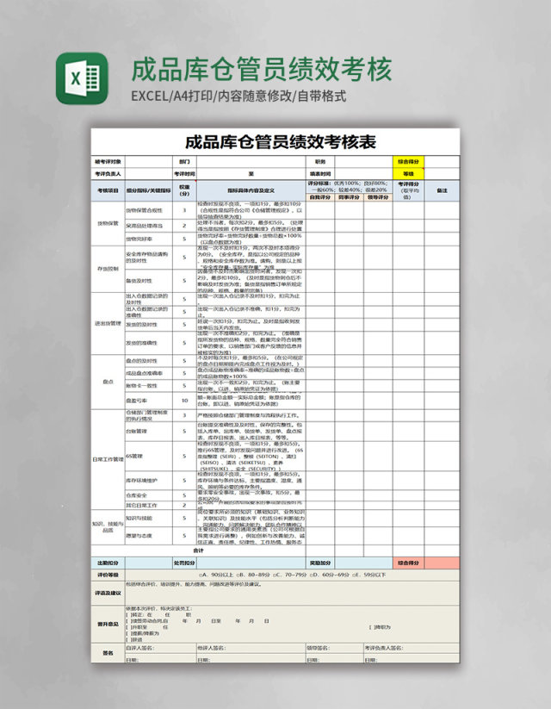Select the 台账管理 indicator cell
Viewport: 551px width, 709px height.
tap(149, 432)
